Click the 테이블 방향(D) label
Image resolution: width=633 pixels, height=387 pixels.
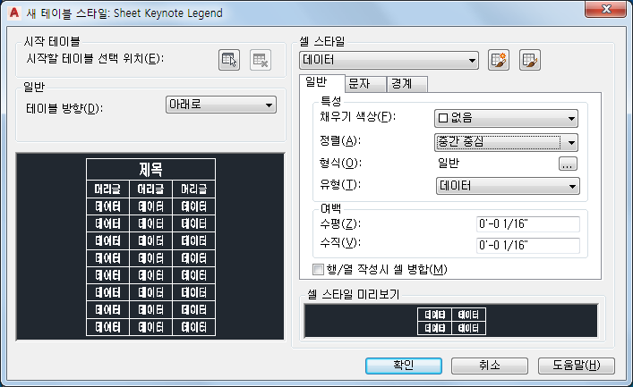click(64, 108)
